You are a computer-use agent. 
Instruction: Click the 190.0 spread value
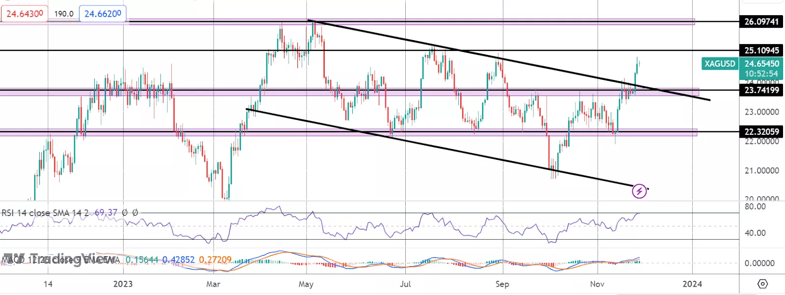tap(63, 14)
